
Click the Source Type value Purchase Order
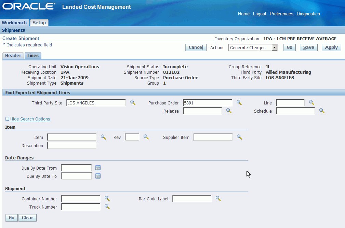(180, 78)
